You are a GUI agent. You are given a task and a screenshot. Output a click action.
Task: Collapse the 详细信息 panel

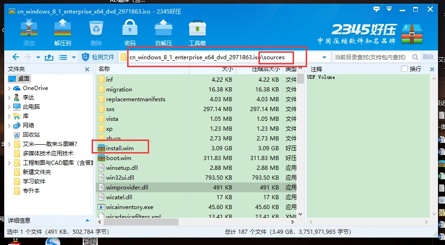tap(86, 220)
